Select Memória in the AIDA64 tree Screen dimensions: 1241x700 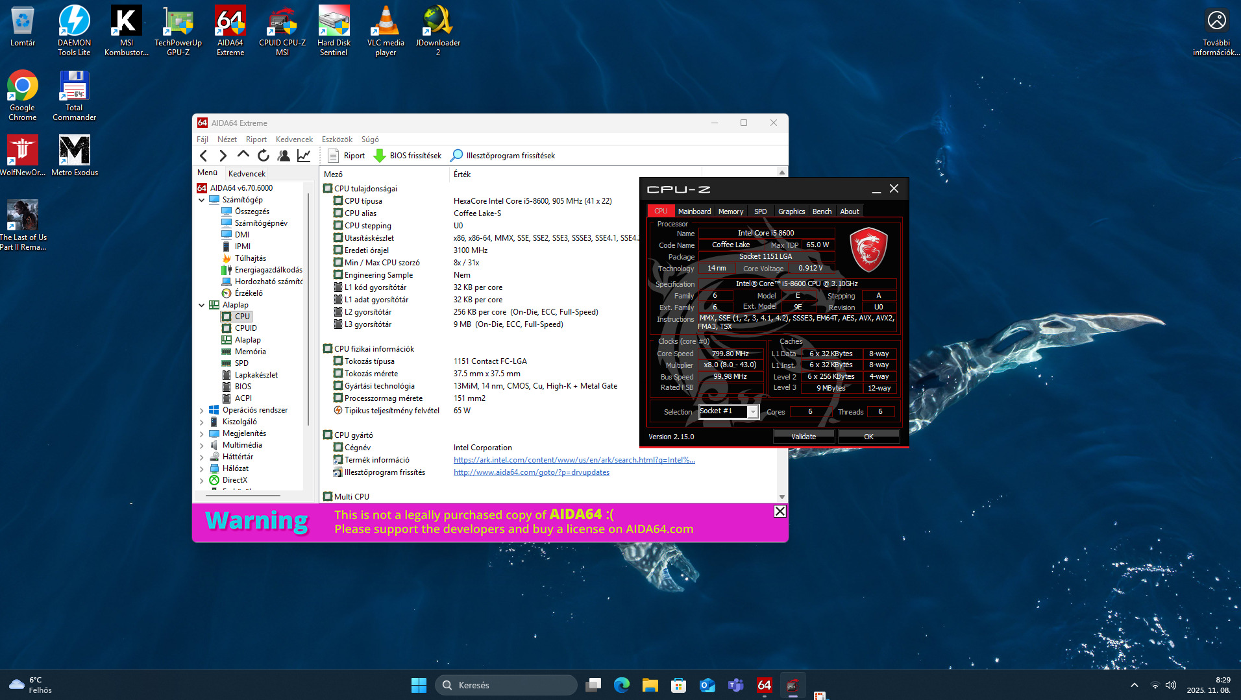pos(251,352)
